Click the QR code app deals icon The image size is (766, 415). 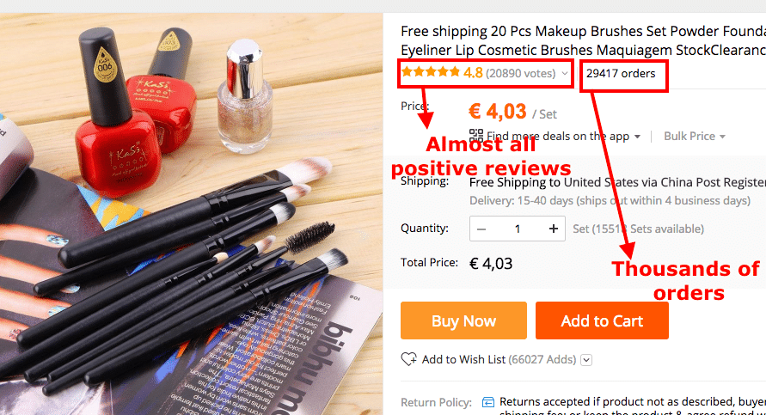[476, 136]
